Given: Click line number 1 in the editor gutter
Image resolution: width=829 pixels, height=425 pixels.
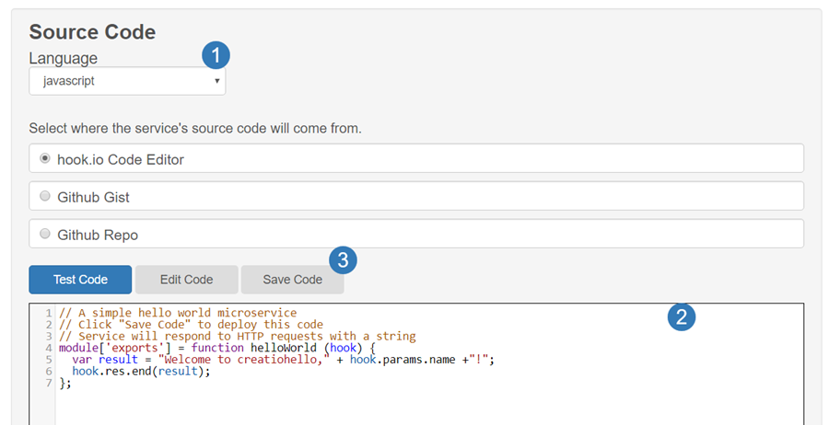Looking at the screenshot, I should coord(48,313).
